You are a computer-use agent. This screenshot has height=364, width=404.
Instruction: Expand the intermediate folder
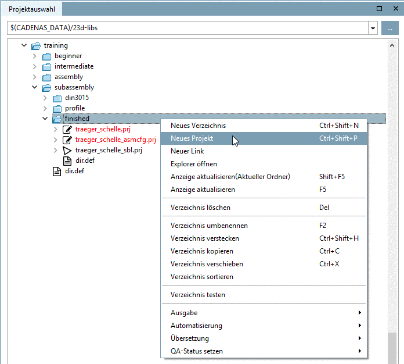[x=35, y=67]
